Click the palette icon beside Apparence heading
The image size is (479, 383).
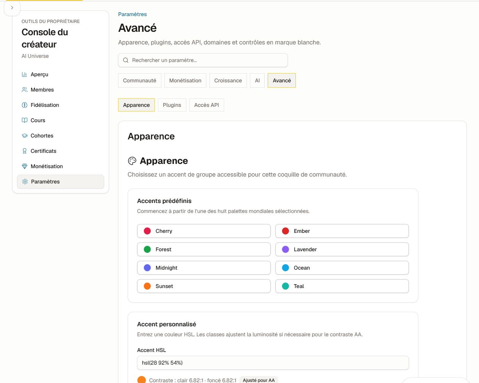pos(132,161)
